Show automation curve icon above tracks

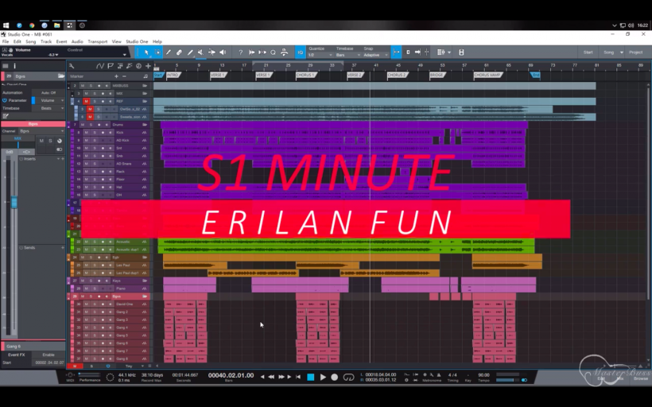point(100,66)
